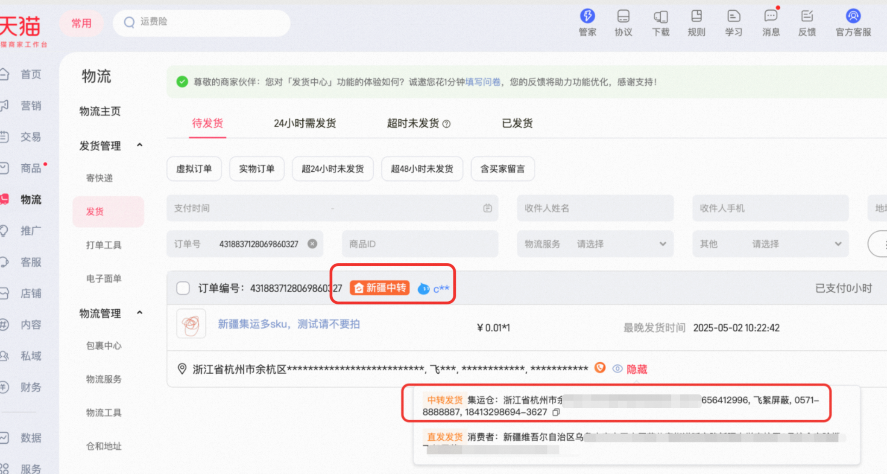Switch to the 已发货 tab
Image resolution: width=887 pixels, height=474 pixels.
(517, 123)
